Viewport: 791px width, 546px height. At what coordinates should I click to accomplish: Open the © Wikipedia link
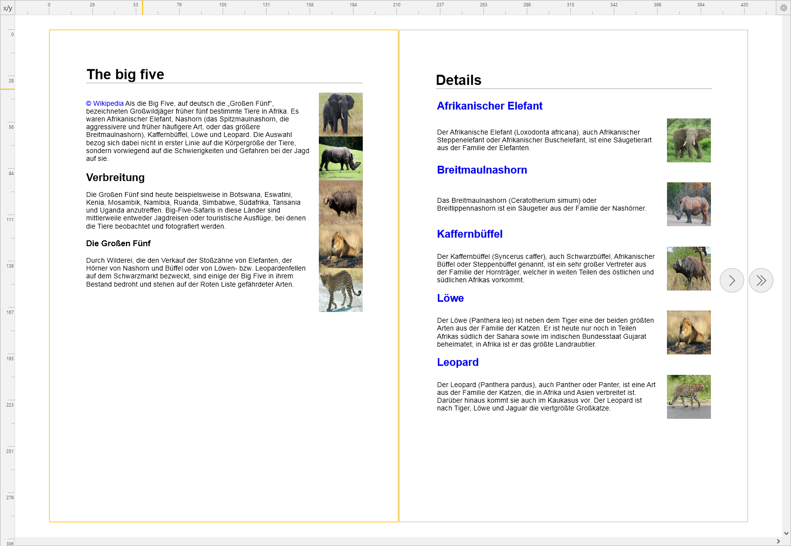104,103
